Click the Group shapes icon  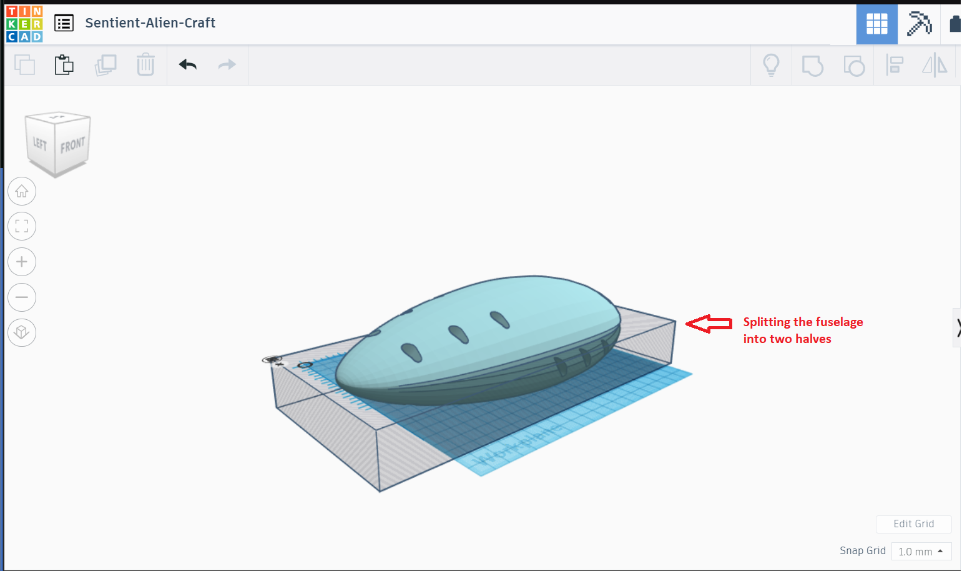point(812,66)
